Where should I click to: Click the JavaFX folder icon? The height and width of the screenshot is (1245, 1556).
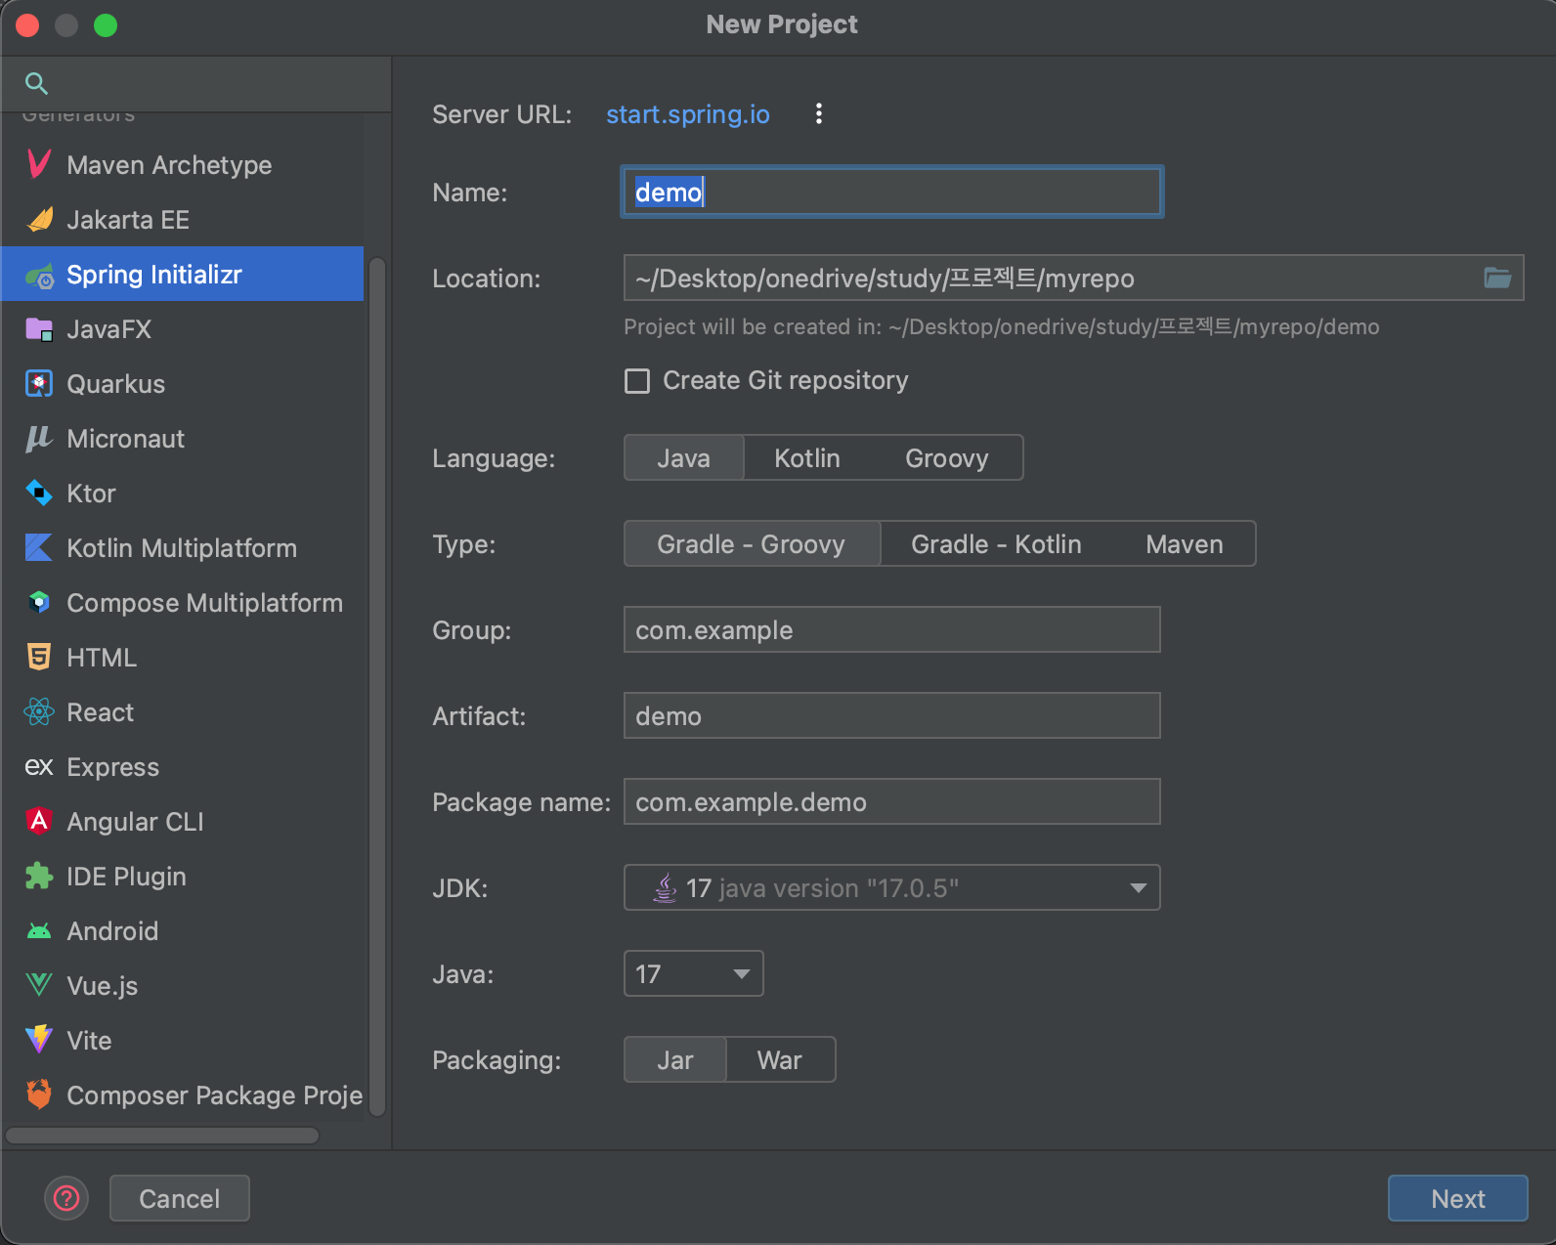39,329
